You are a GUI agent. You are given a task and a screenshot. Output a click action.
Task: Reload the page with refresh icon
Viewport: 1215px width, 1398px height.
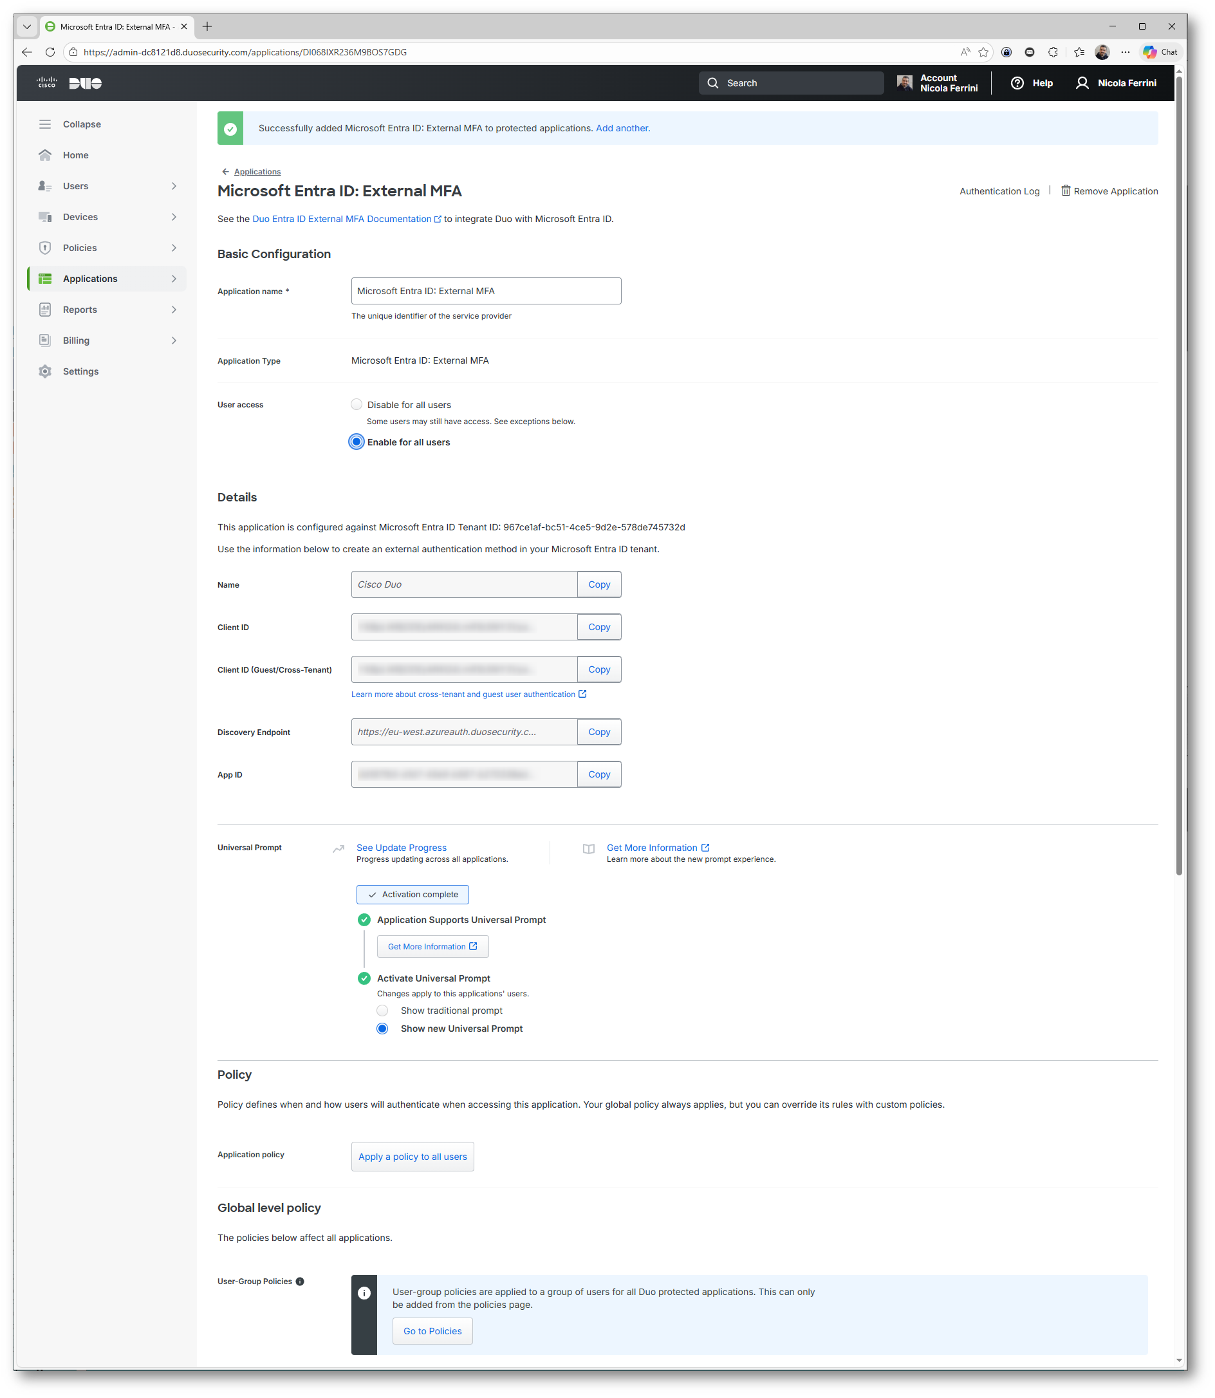coord(50,52)
